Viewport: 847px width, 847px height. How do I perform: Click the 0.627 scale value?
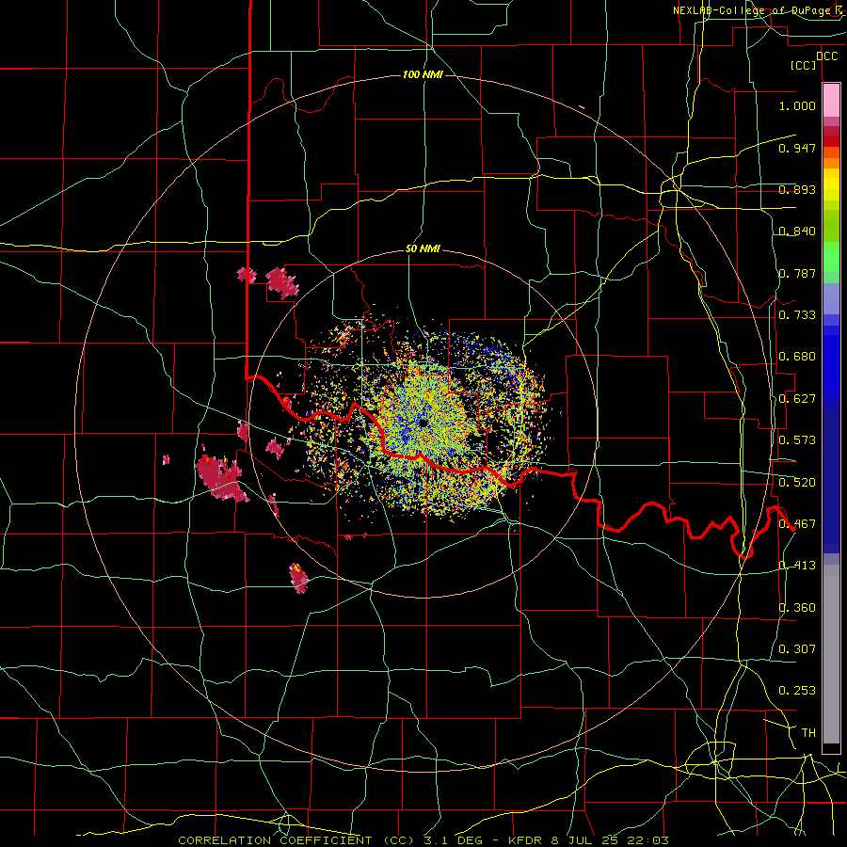click(797, 398)
